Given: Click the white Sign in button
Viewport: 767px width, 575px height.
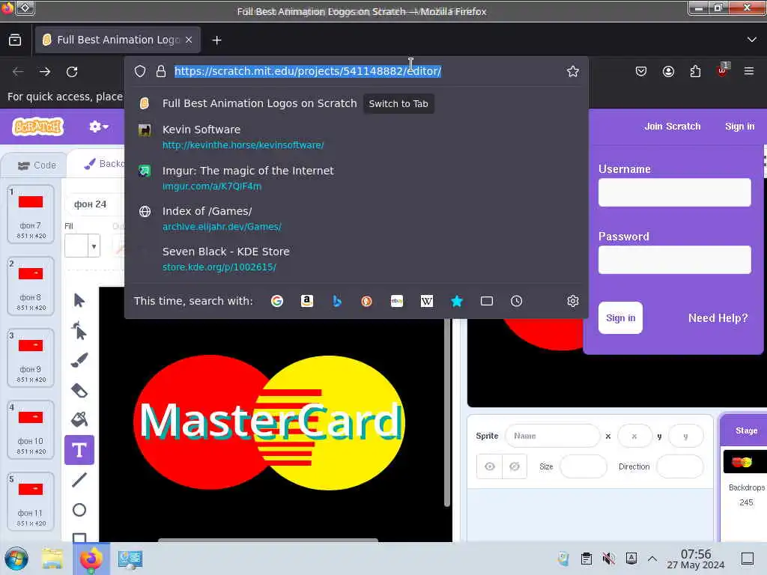Looking at the screenshot, I should click(x=620, y=317).
